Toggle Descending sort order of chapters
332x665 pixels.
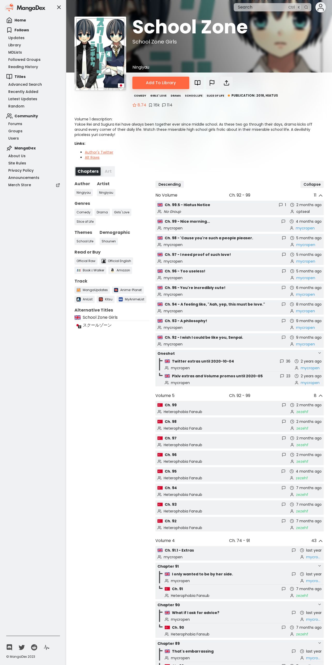pyautogui.click(x=170, y=184)
